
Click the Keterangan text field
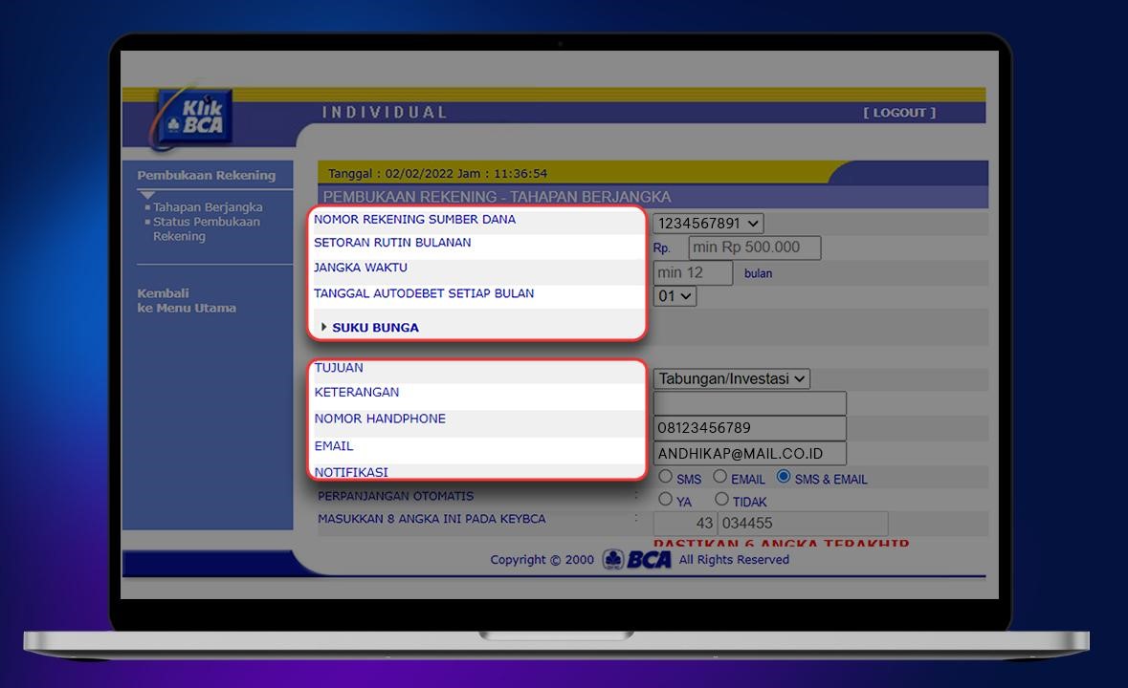click(749, 403)
